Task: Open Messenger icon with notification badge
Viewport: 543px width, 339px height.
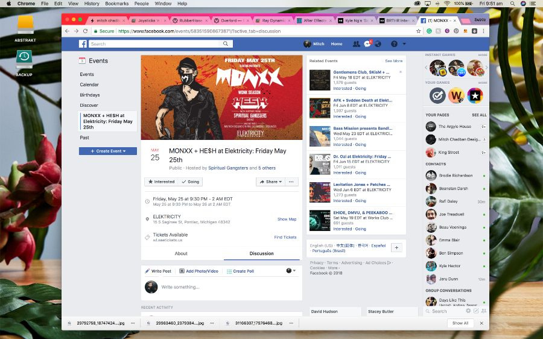Action: tap(367, 43)
